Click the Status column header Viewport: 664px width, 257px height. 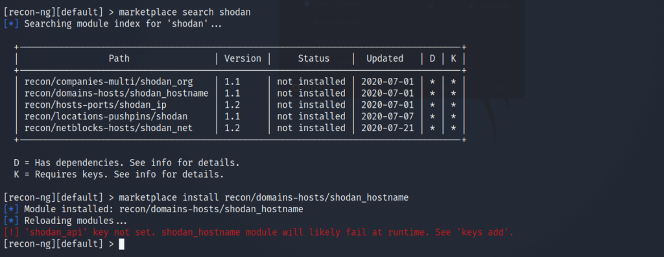tap(313, 58)
